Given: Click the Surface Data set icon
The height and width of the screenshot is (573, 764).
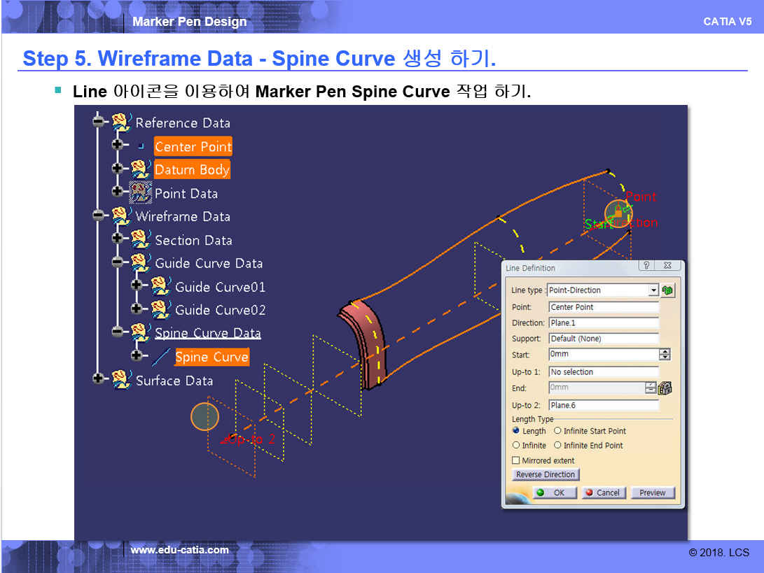Looking at the screenshot, I should point(122,380).
